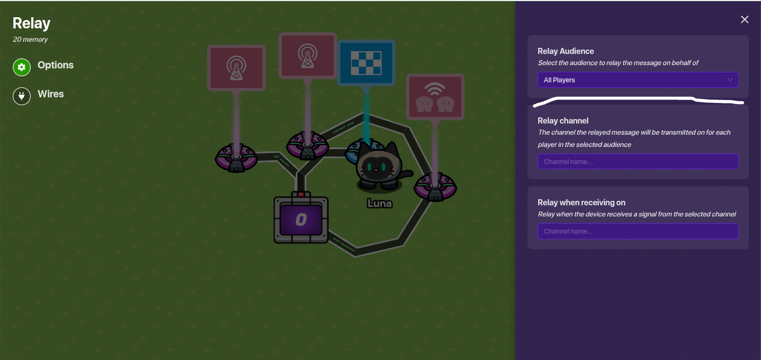Click the "Luna" name label

point(379,204)
